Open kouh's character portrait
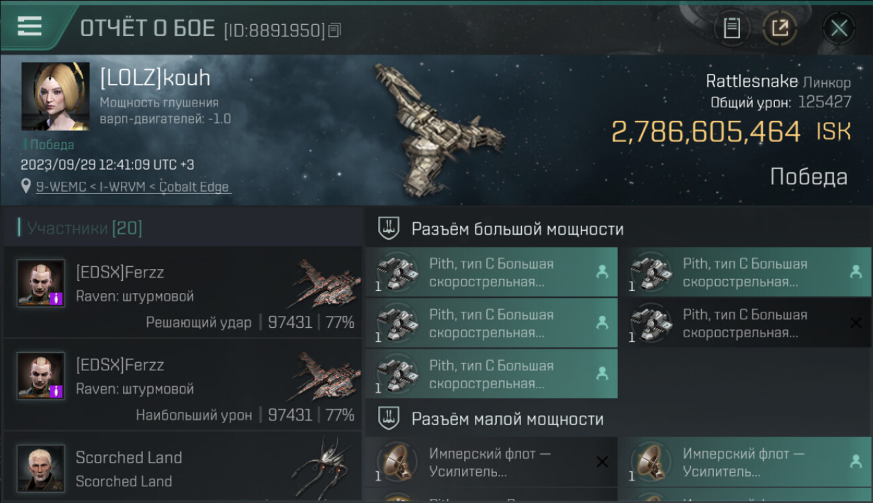Viewport: 873px width, 503px height. (x=55, y=96)
